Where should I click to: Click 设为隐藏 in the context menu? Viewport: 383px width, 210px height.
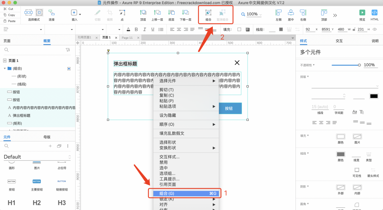coord(168,116)
